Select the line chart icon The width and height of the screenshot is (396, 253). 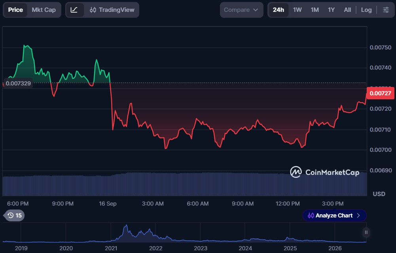coord(74,10)
